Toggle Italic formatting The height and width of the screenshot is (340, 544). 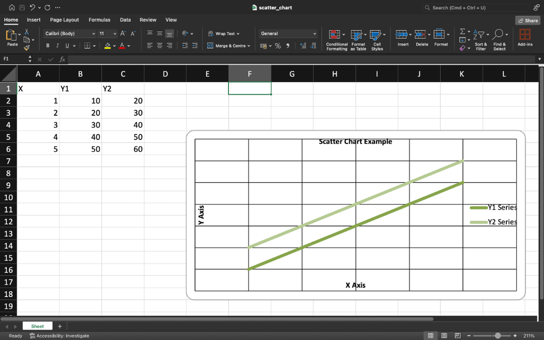click(x=57, y=46)
